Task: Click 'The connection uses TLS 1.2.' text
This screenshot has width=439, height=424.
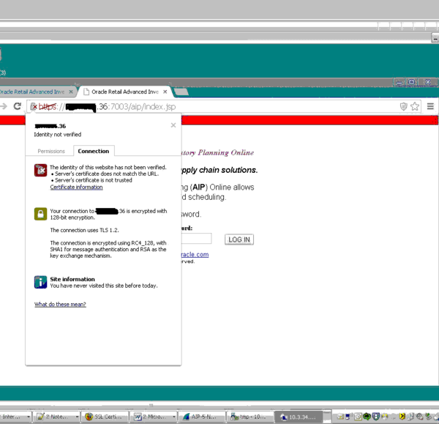Action: click(x=85, y=230)
